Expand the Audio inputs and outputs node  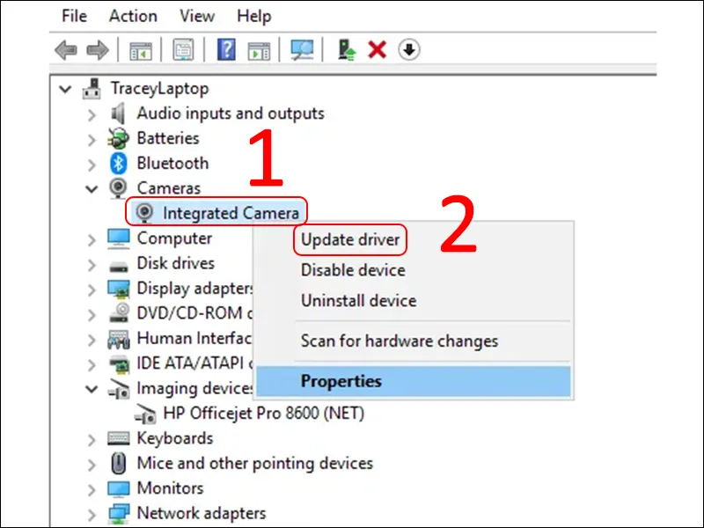[x=92, y=114]
